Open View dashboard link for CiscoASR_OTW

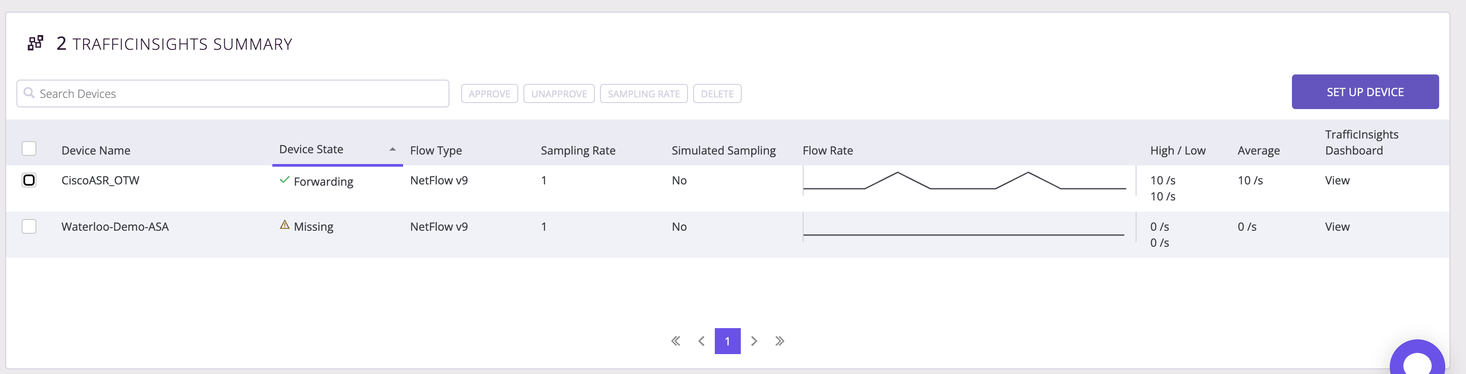[x=1337, y=181]
